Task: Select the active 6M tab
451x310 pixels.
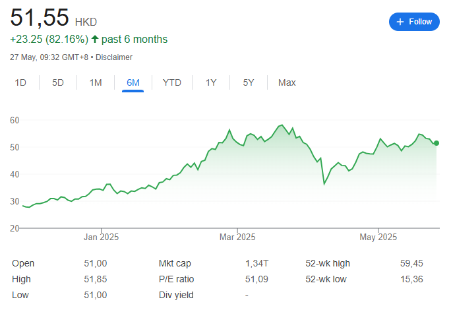Action: (133, 82)
